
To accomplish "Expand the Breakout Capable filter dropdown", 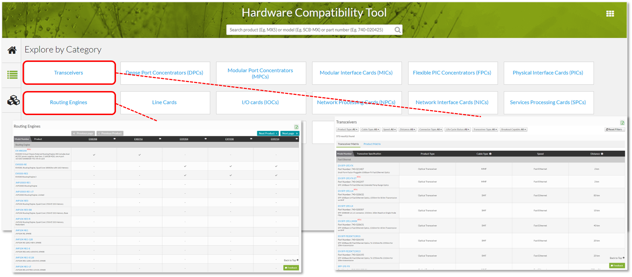I will [514, 129].
